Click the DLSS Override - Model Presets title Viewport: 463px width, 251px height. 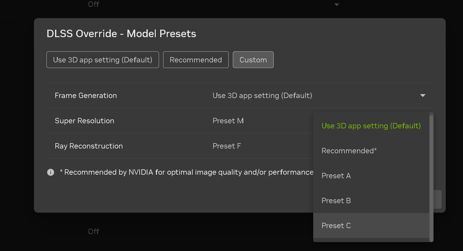tap(121, 34)
